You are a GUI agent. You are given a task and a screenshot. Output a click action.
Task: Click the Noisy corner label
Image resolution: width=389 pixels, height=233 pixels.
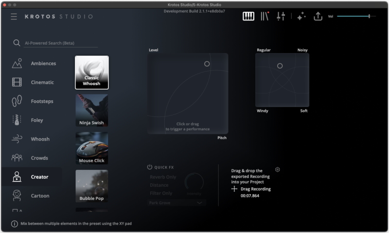click(302, 50)
